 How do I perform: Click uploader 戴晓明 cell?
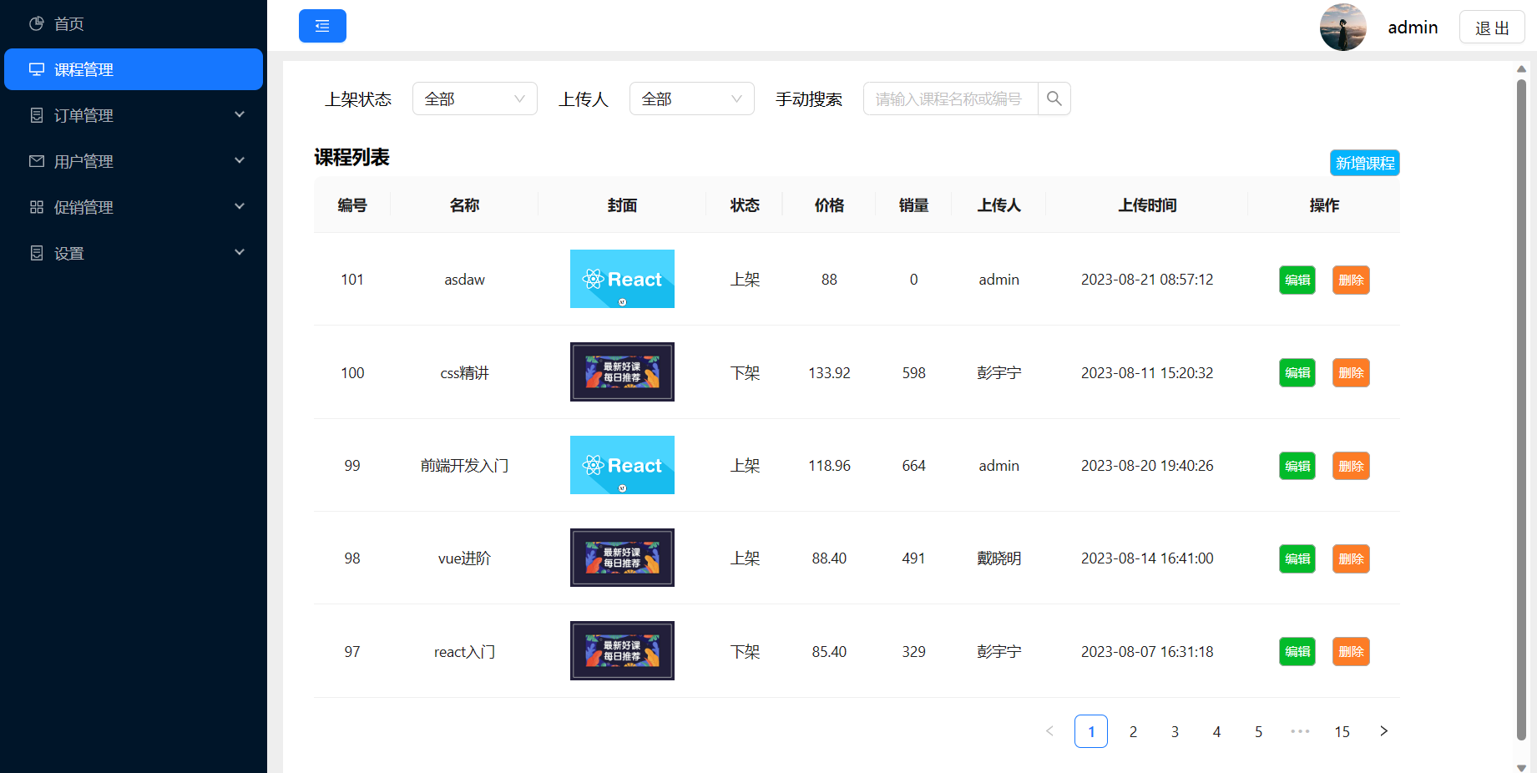click(x=999, y=558)
